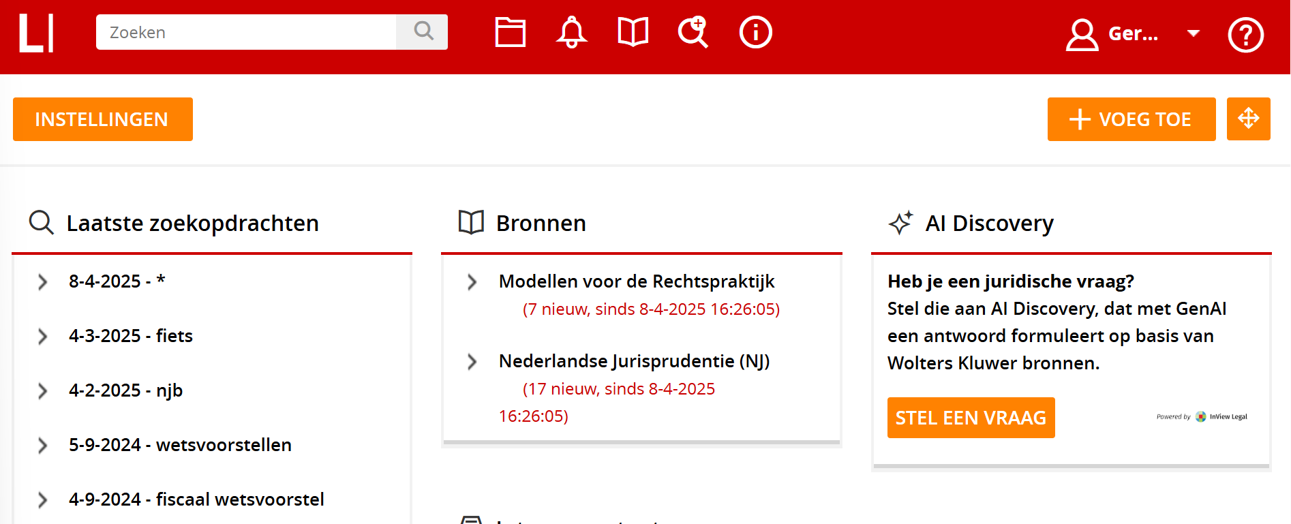Expand Modellen voor de Rechtspraktijk source
The width and height of the screenshot is (1291, 524).
coord(472,282)
